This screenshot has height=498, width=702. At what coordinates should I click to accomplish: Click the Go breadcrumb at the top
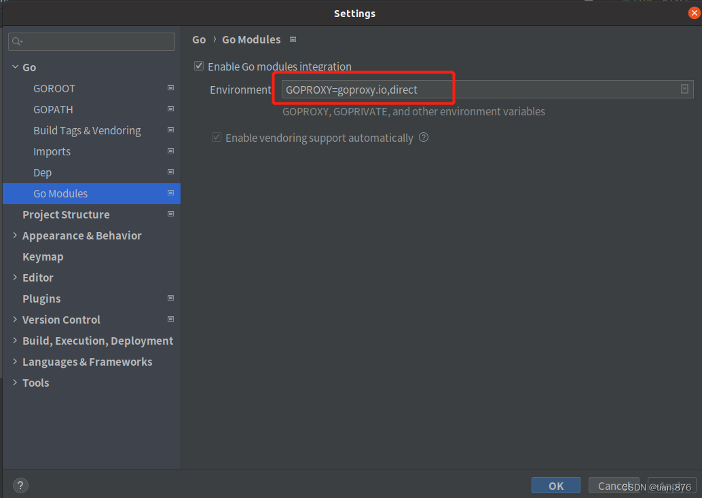(x=198, y=39)
